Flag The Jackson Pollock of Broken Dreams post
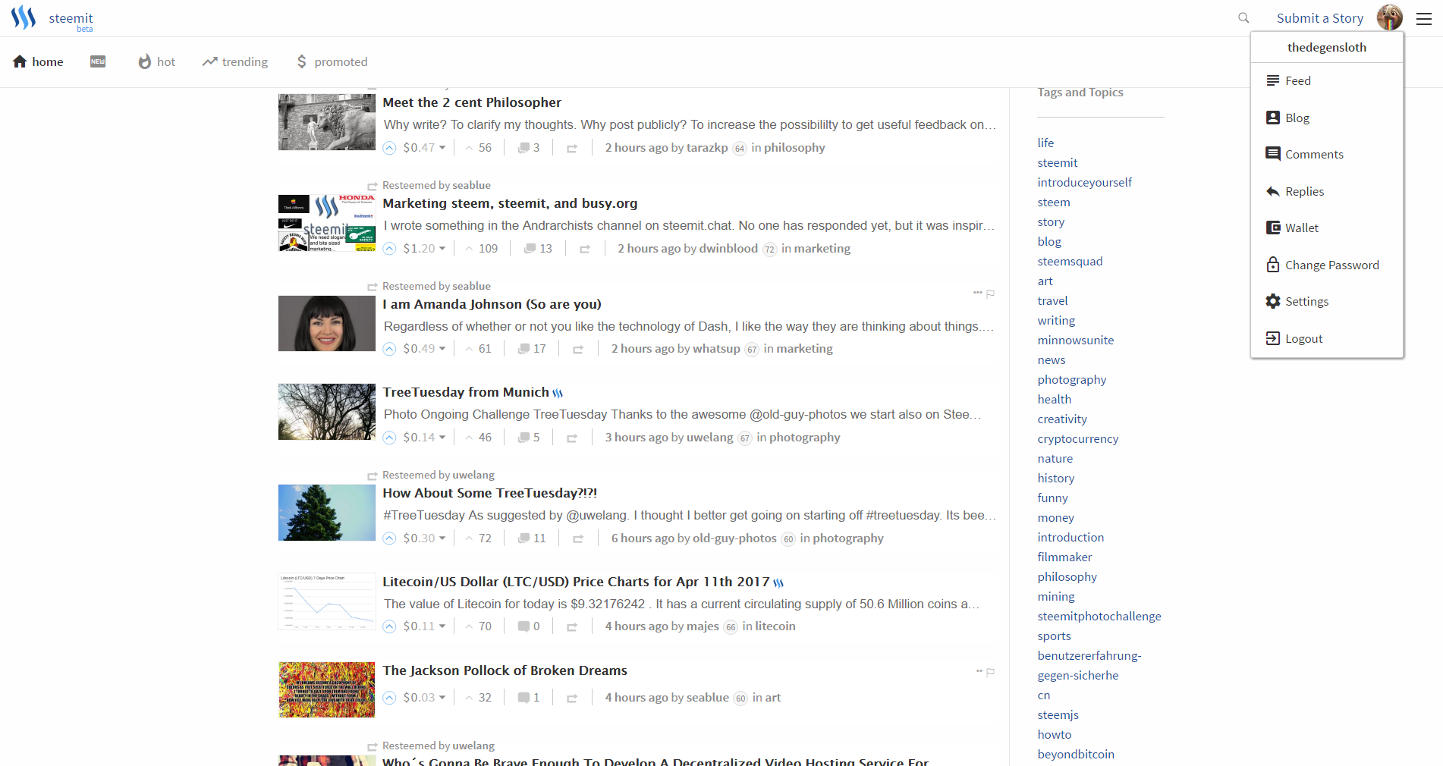 990,672
